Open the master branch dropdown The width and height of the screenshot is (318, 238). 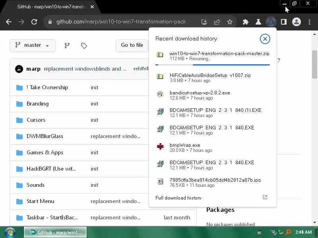(x=33, y=45)
